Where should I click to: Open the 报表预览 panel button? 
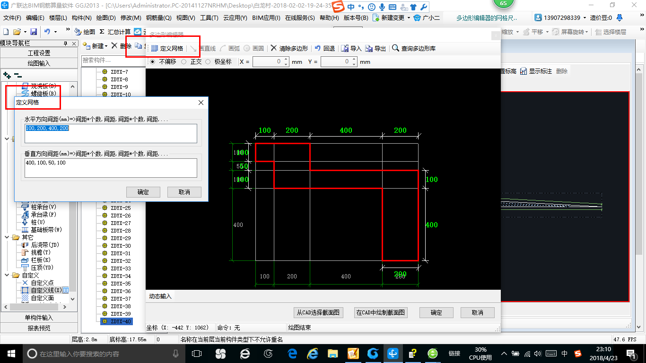click(x=39, y=328)
